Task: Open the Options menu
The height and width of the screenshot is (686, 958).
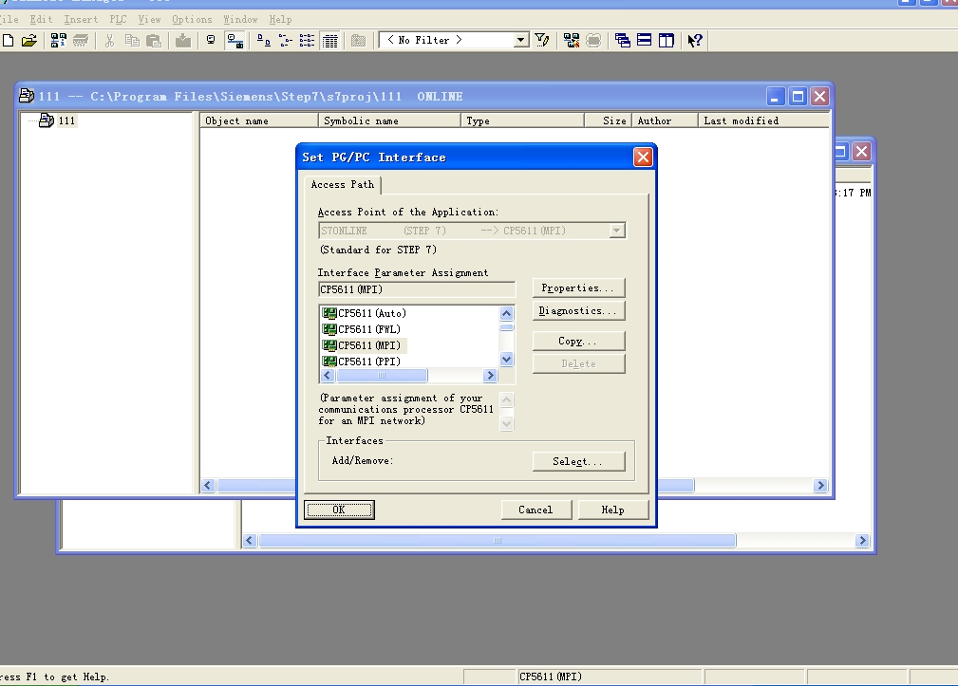Action: click(x=192, y=20)
